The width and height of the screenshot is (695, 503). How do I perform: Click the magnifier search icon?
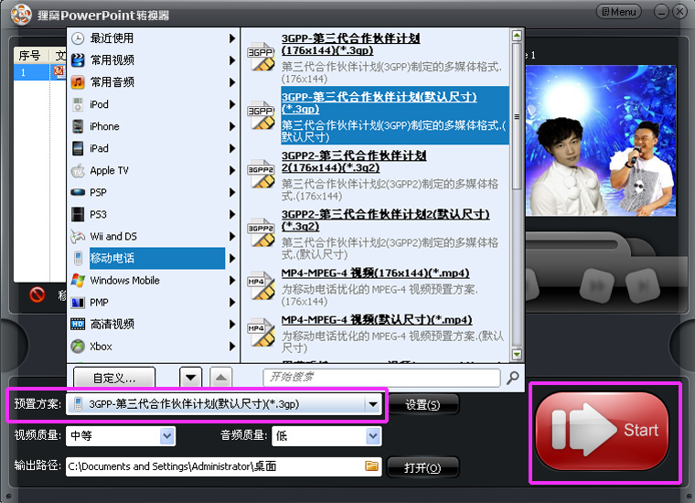513,378
